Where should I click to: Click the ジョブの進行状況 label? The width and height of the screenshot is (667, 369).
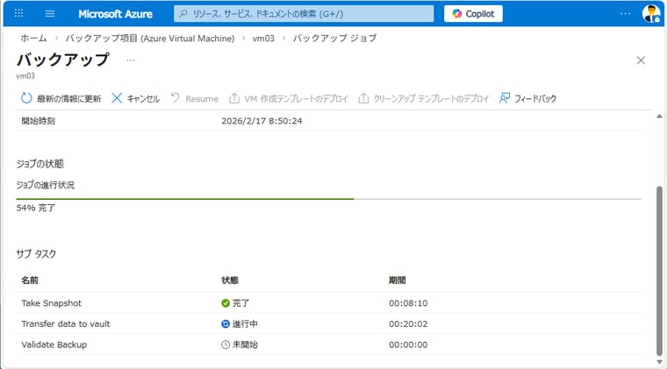coord(45,185)
